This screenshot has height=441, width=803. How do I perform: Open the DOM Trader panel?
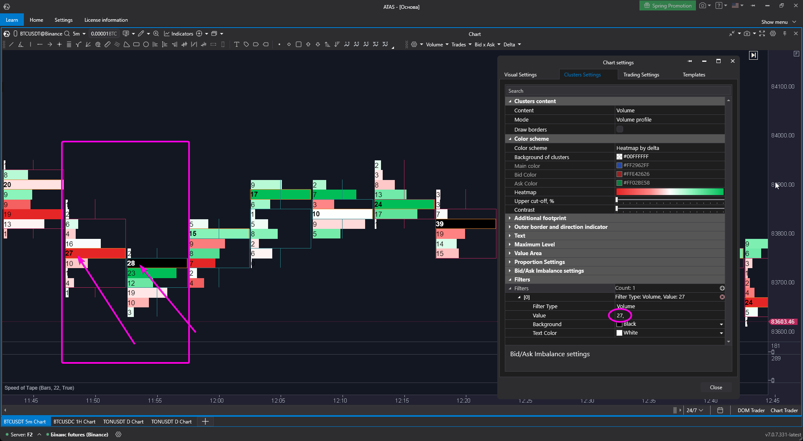tap(751, 410)
